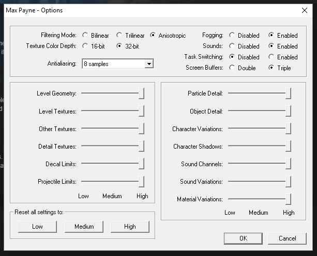
Task: Select Anisotropic filtering mode
Action: 153,35
